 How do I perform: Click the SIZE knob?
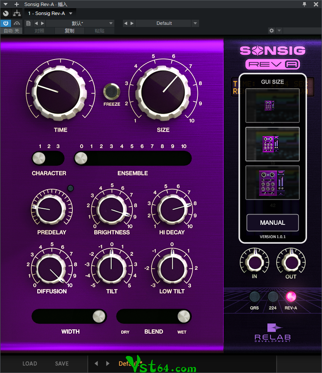163,93
